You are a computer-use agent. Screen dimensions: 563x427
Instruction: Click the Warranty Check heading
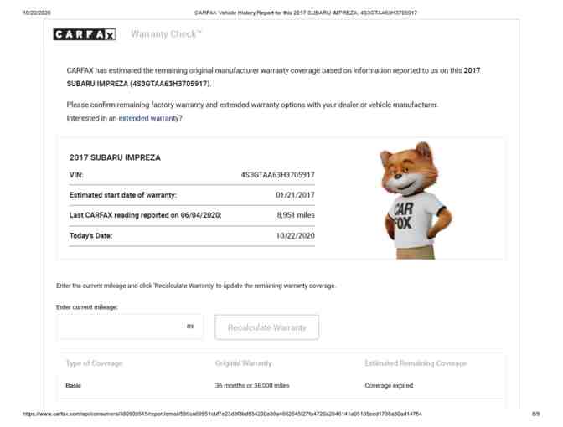[x=166, y=34]
